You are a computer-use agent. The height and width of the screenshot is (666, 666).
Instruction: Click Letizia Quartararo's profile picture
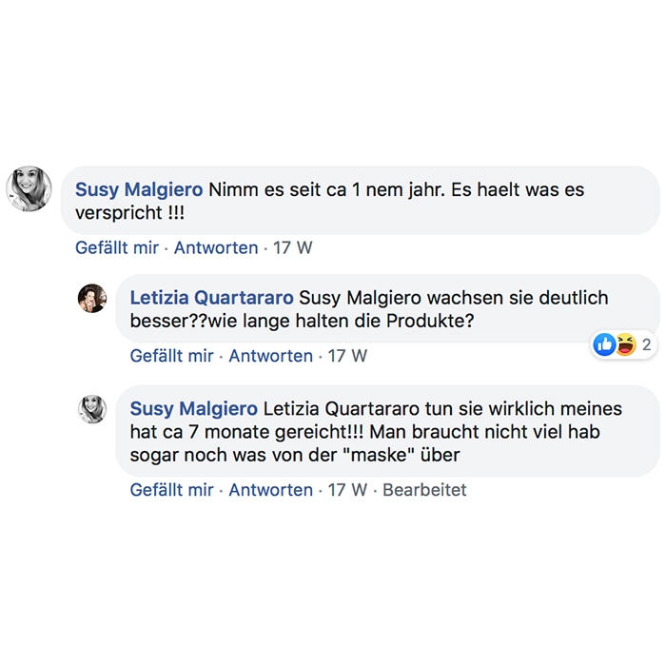(x=92, y=298)
